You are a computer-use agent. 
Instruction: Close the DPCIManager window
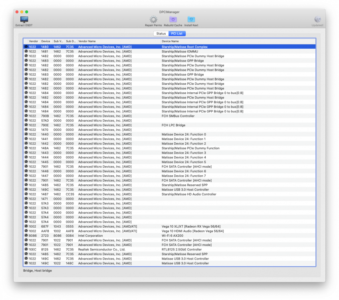[17, 12]
